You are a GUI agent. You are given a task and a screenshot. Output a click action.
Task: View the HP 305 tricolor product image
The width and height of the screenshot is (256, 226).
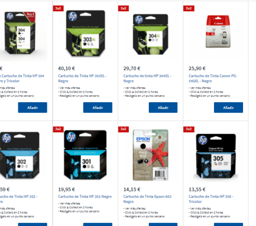[x=216, y=156]
